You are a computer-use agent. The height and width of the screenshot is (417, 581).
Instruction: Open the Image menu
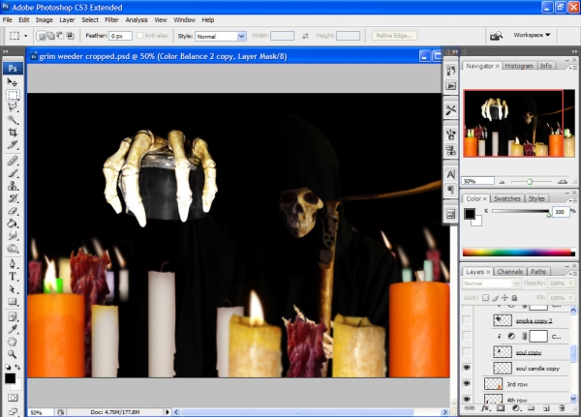coord(45,20)
